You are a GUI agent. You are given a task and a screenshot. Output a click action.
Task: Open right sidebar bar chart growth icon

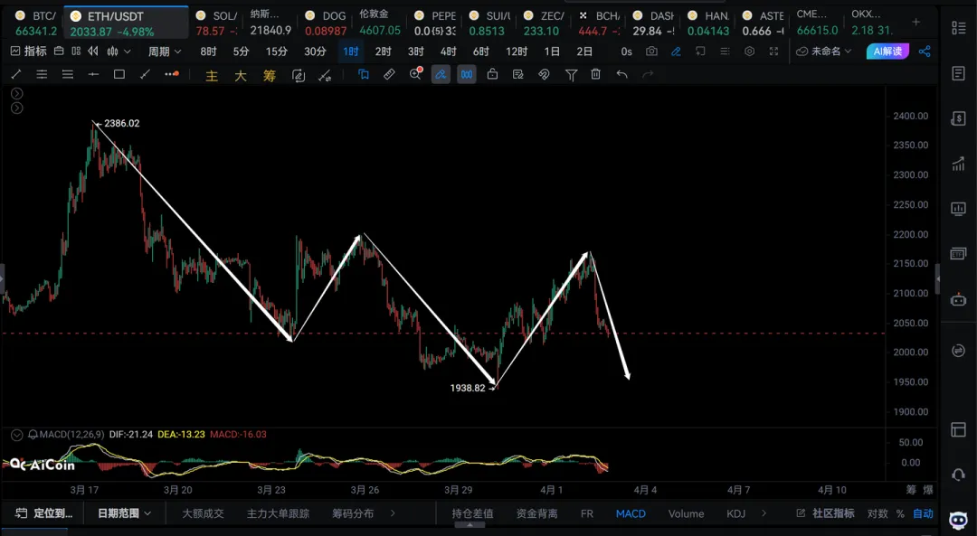coord(958,164)
